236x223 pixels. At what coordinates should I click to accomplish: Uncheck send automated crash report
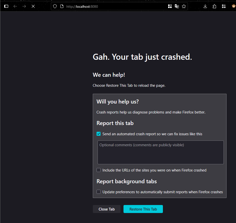click(x=99, y=134)
